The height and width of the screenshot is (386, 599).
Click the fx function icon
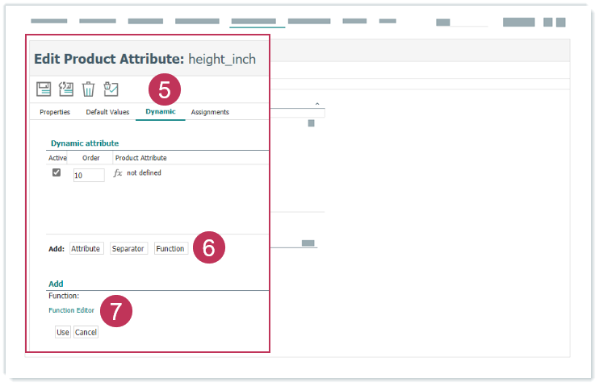coord(118,173)
